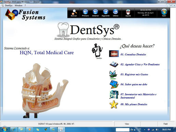Open the DentSys menu
Screen dimensions: 176x132
pos(9,5)
